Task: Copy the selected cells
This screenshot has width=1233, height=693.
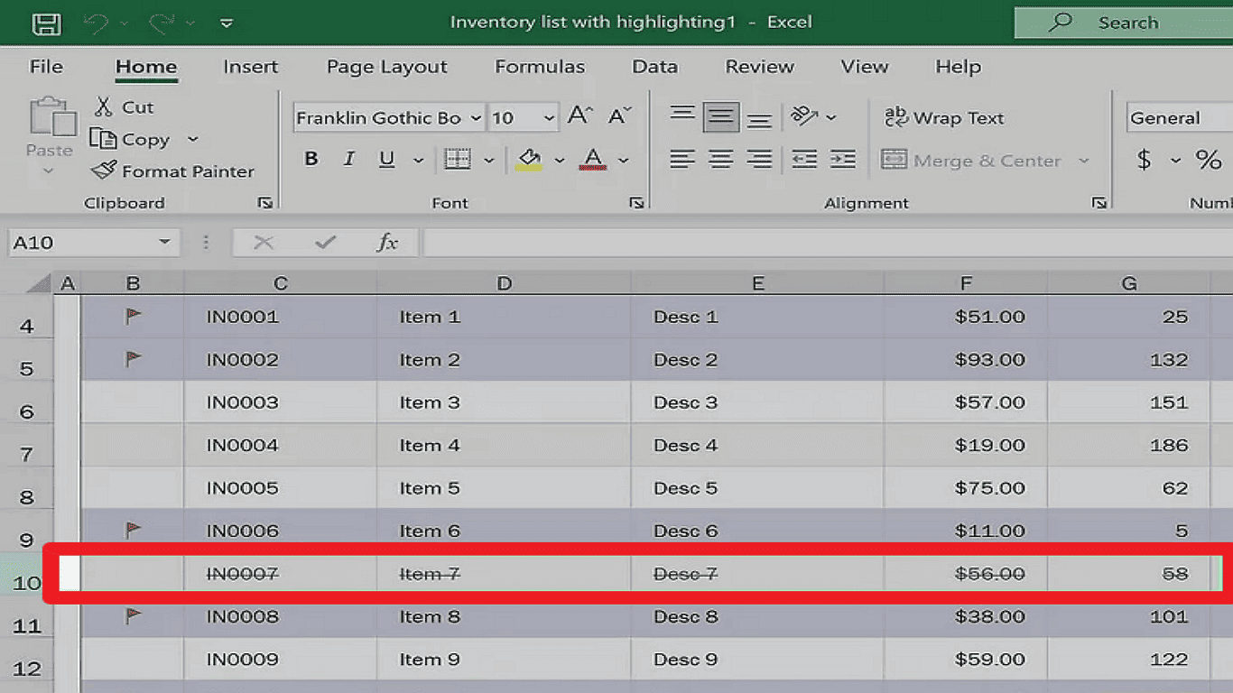Action: click(x=131, y=140)
